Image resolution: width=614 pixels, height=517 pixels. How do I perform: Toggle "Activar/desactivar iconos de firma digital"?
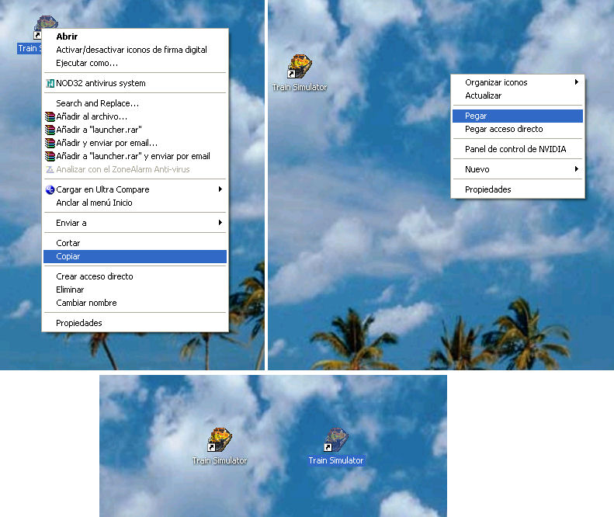(x=131, y=50)
